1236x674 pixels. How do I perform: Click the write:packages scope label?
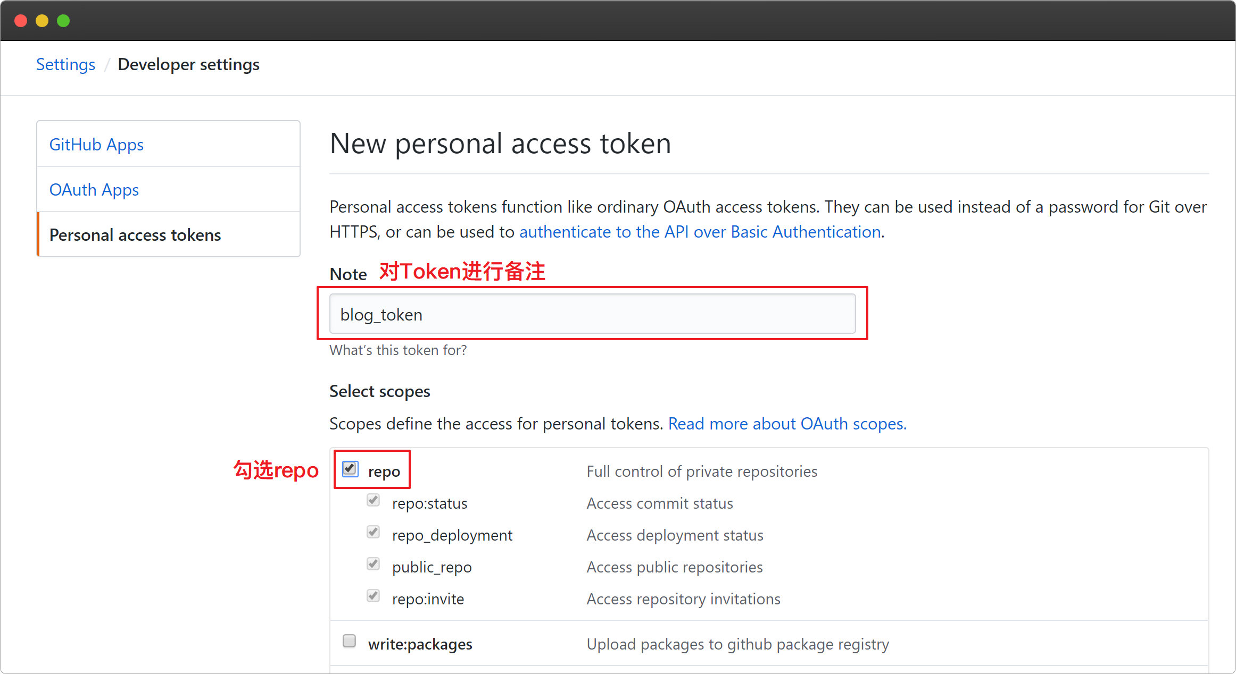pos(420,644)
